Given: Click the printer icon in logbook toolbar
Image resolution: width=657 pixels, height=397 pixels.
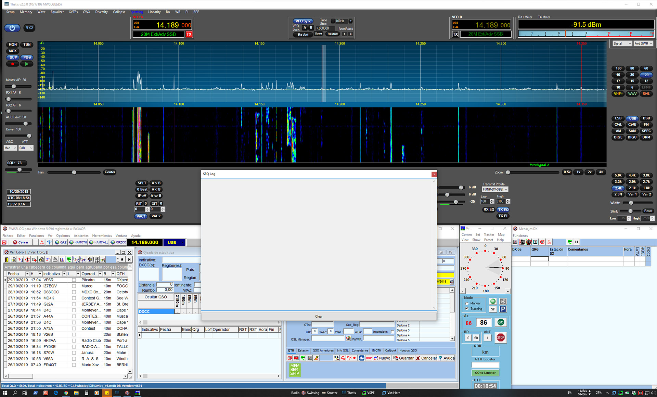Looking at the screenshot, I should tap(55, 259).
